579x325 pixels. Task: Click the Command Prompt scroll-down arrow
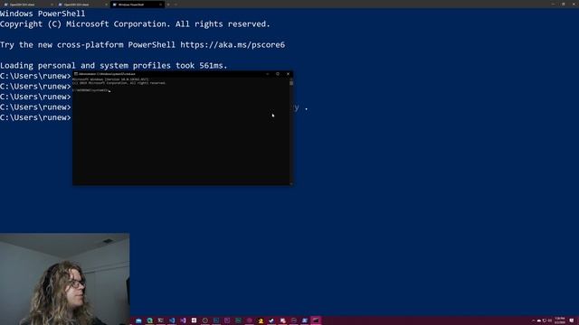click(291, 183)
